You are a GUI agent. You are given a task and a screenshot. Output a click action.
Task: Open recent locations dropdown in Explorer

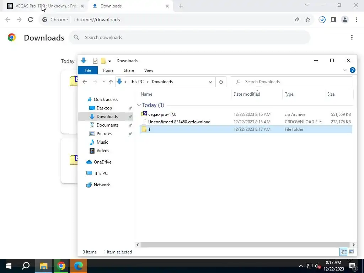[103, 82]
